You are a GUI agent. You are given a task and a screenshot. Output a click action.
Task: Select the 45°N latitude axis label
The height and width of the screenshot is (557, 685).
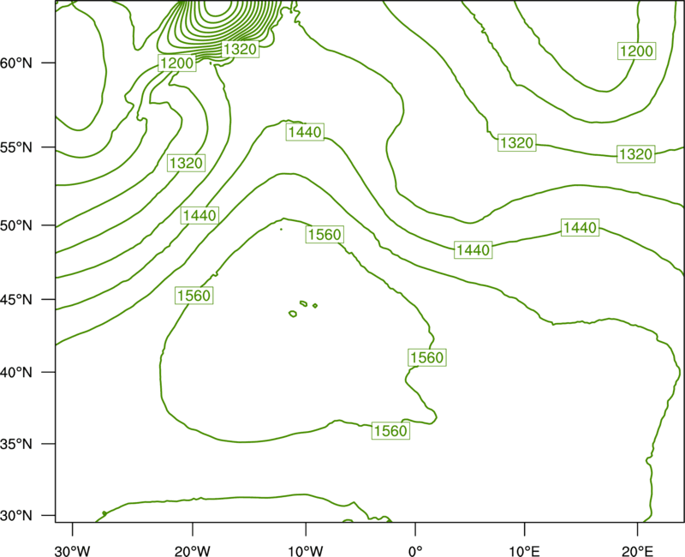coord(16,299)
